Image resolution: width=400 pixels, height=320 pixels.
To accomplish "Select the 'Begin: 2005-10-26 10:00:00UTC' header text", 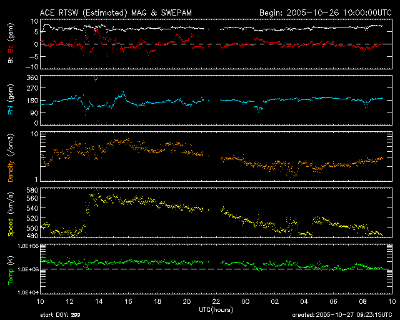I will point(326,12).
